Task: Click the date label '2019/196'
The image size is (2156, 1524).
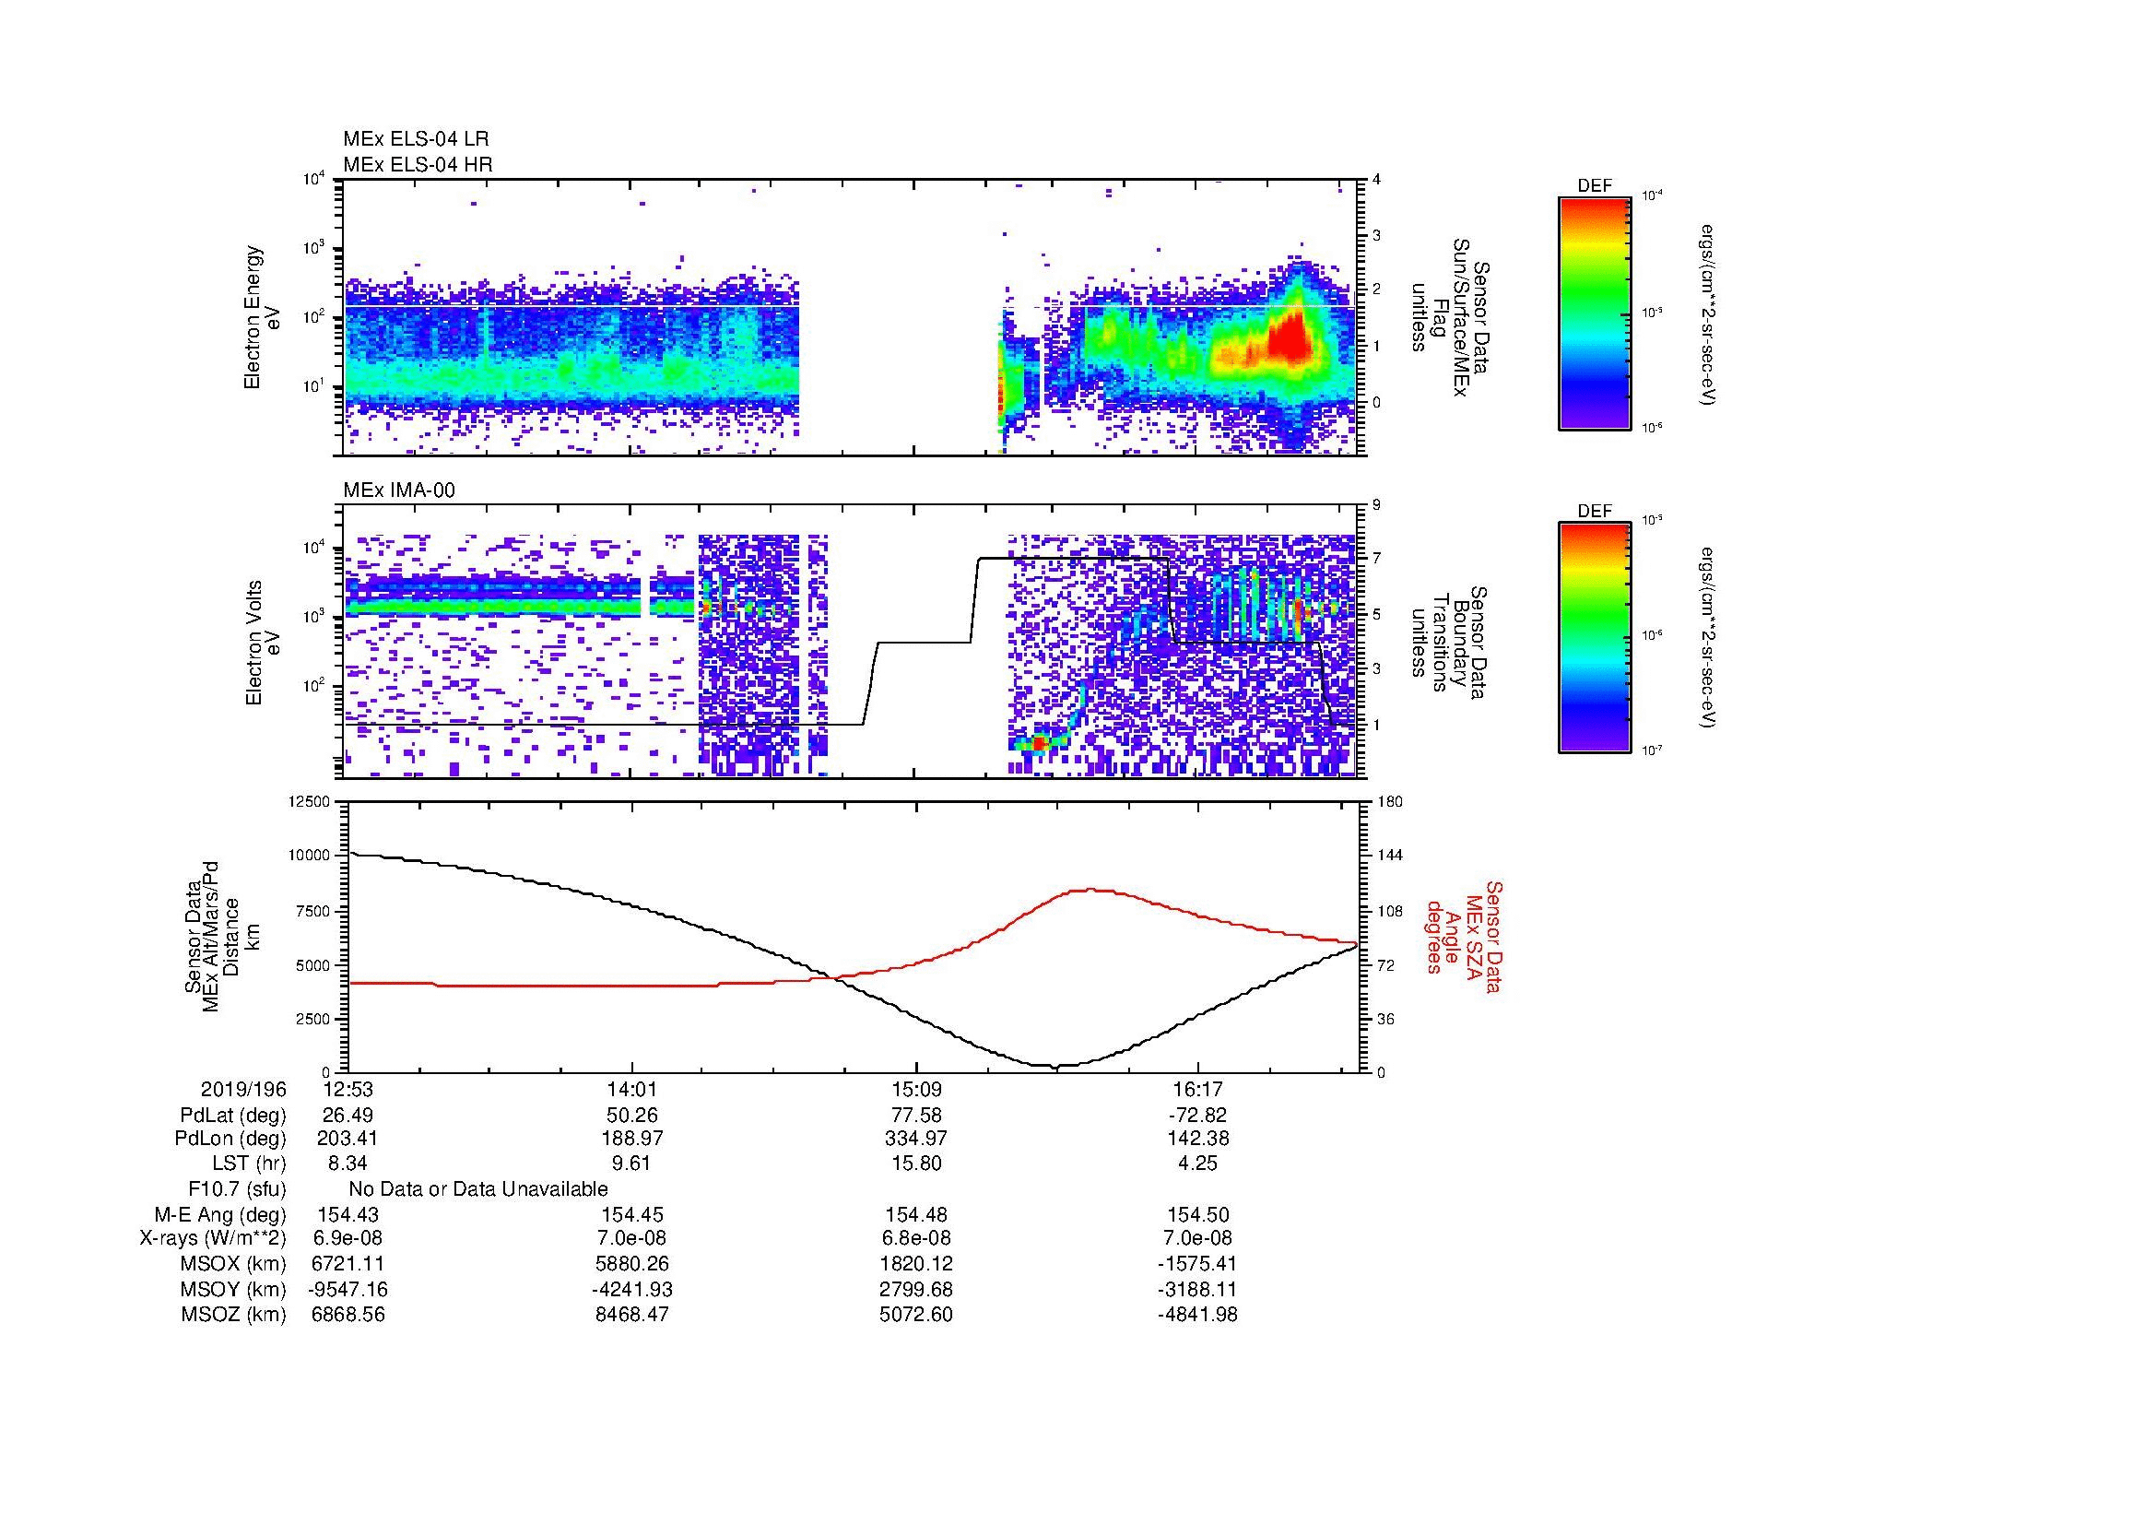Action: (243, 1089)
